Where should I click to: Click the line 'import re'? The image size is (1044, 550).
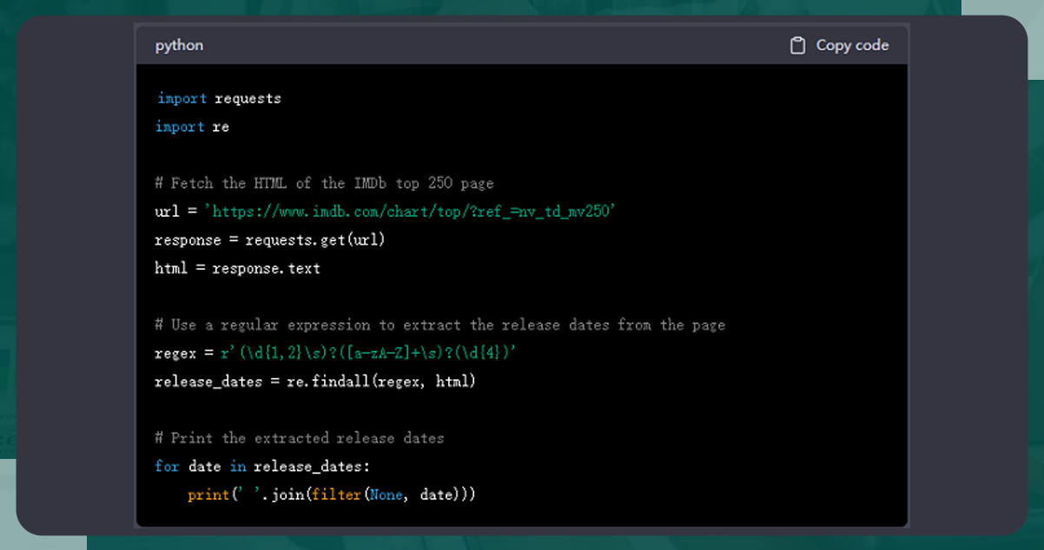pos(192,127)
